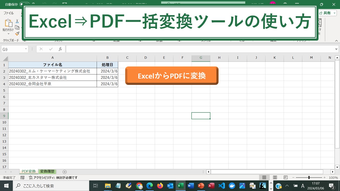
Task: Click the macro recording status bar icon
Action: (23, 178)
